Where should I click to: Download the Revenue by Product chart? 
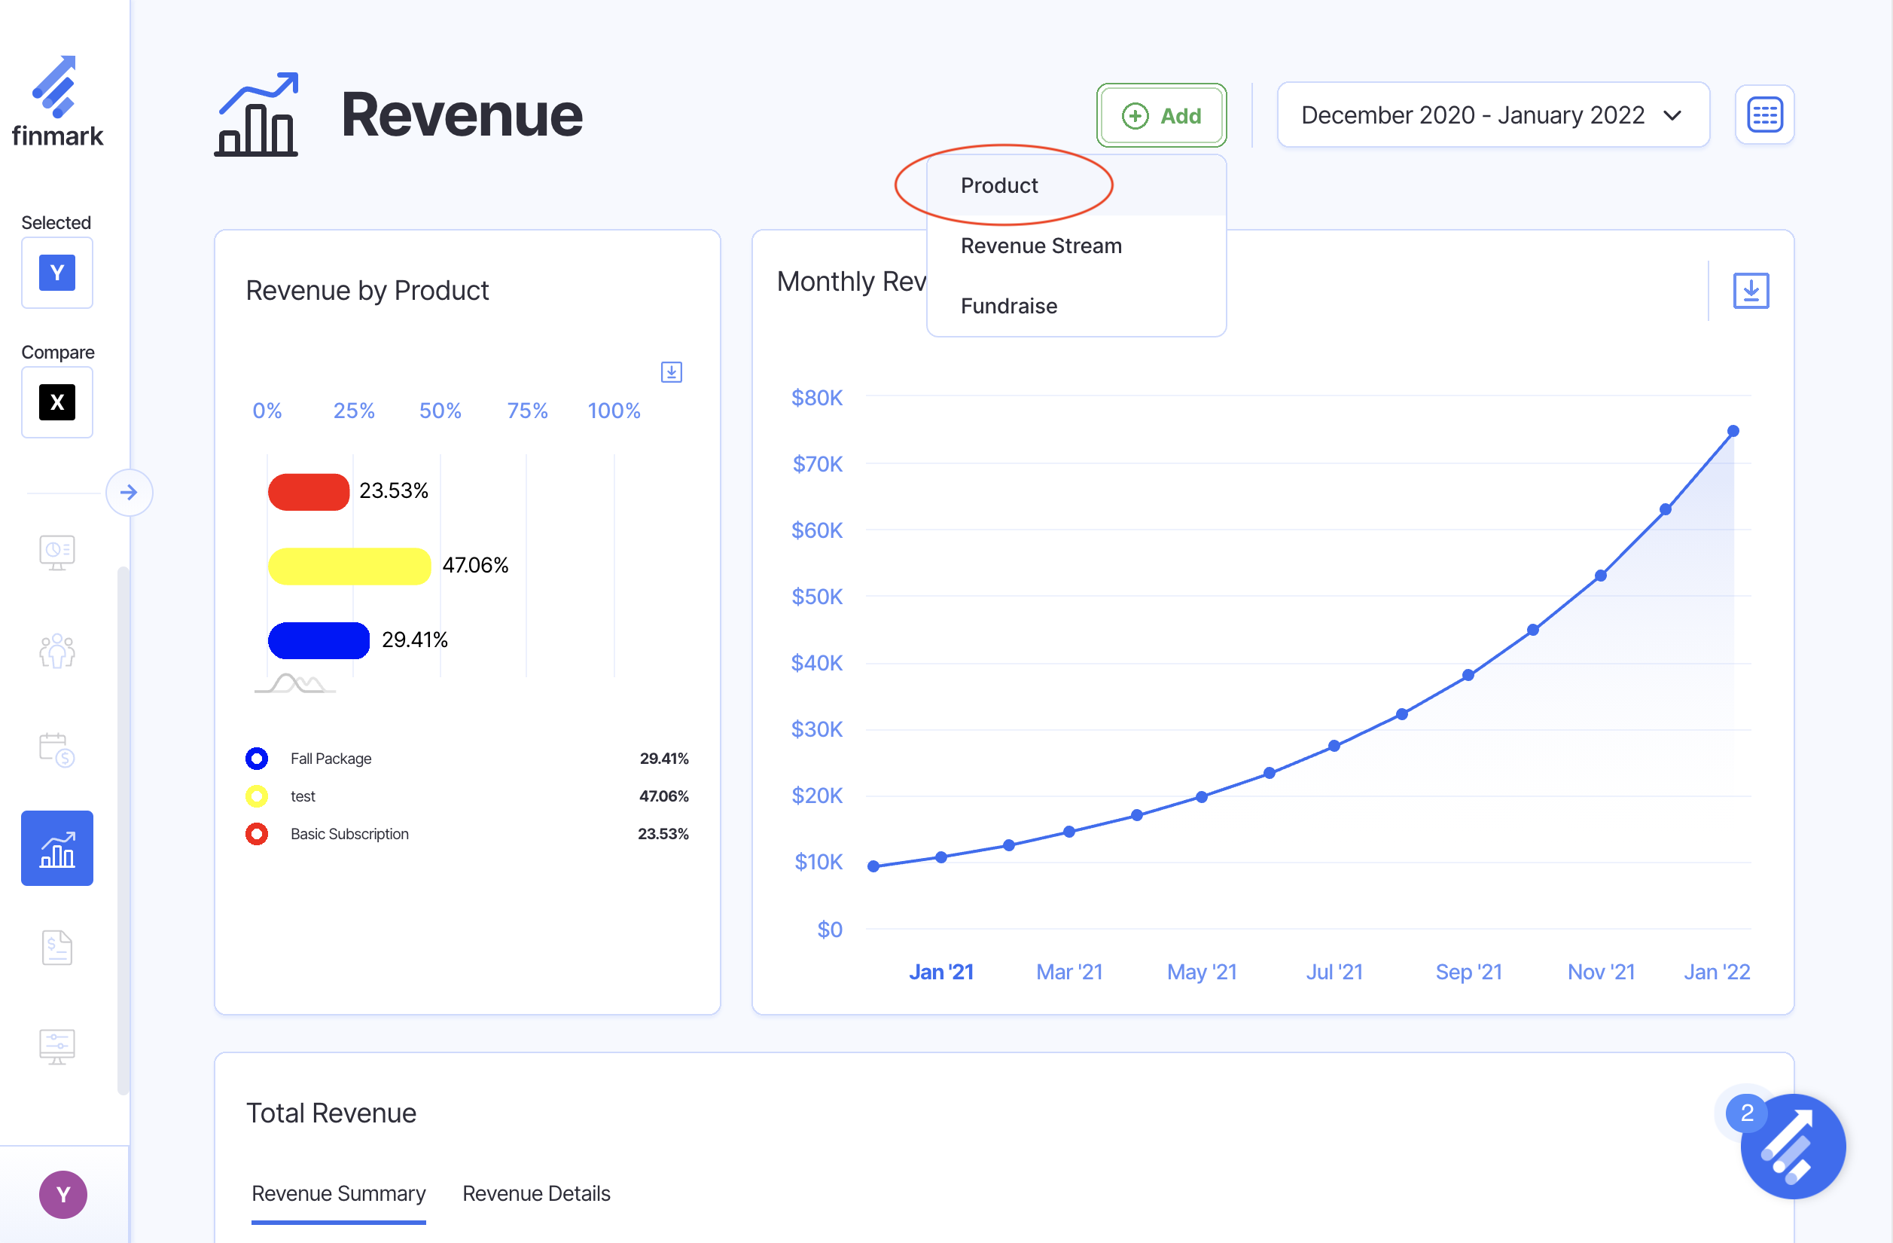672,371
